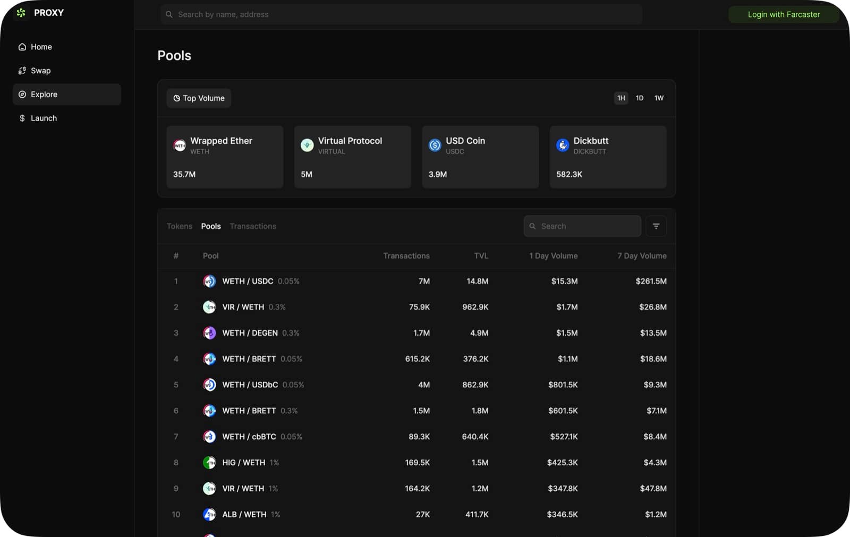The height and width of the screenshot is (537, 850).
Task: Sort by Transactions column header
Action: click(406, 256)
